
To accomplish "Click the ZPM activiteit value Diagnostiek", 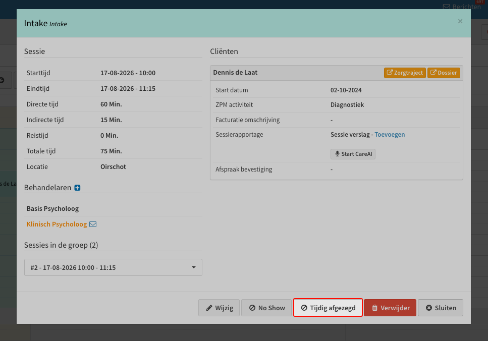I will point(347,105).
